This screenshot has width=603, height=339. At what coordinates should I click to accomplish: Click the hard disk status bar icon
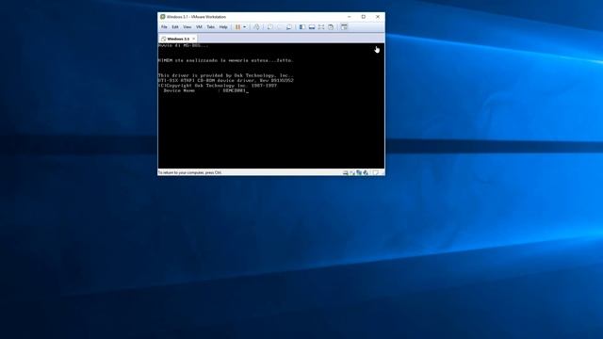coord(346,173)
